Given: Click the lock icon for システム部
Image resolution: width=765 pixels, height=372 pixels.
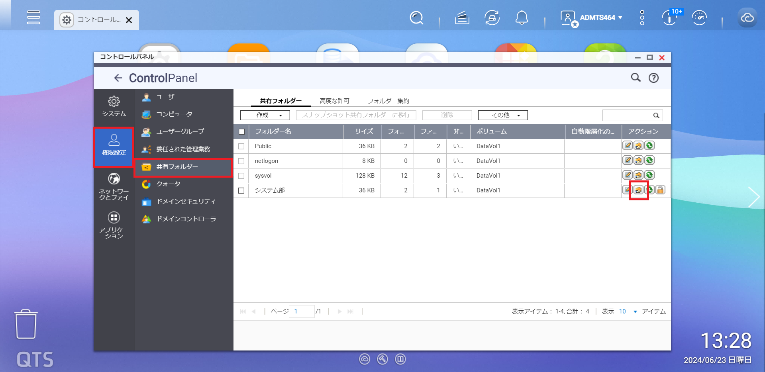Looking at the screenshot, I should 660,190.
